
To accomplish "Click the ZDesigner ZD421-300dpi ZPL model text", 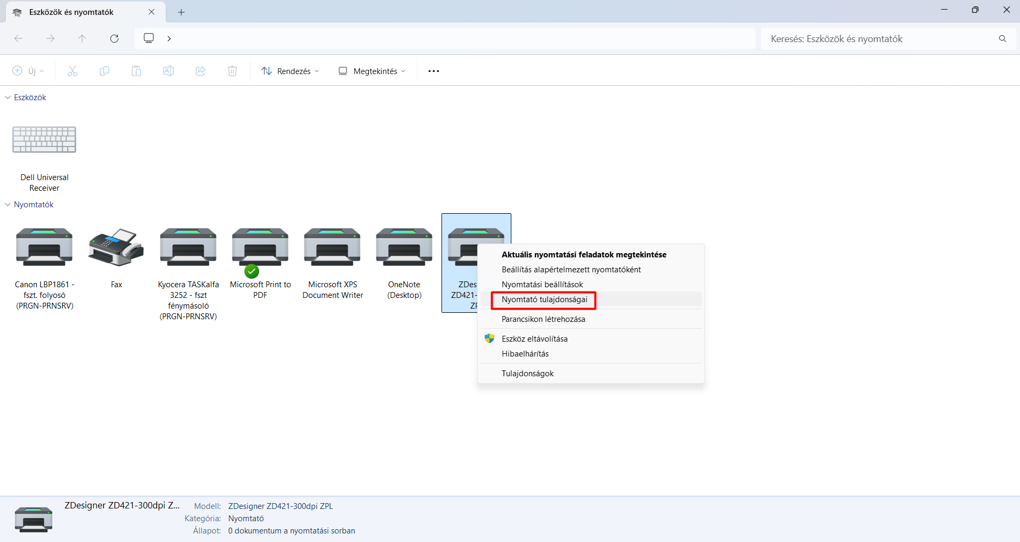I will click(280, 506).
